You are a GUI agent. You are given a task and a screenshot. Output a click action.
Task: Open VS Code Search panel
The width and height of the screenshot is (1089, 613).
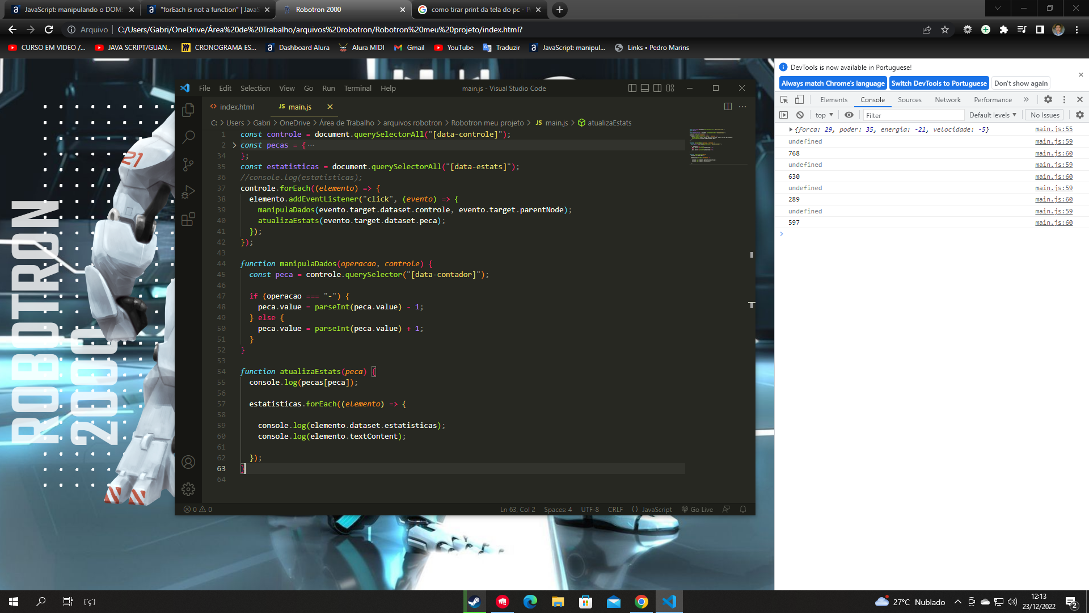point(188,137)
